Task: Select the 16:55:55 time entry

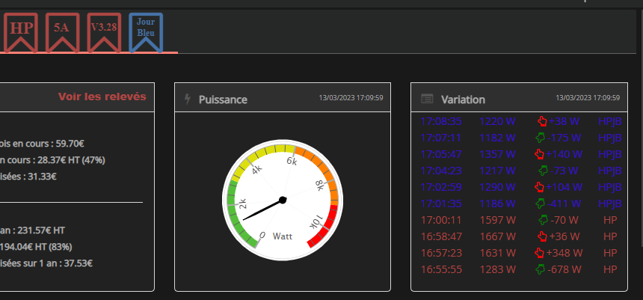Action: point(441,269)
